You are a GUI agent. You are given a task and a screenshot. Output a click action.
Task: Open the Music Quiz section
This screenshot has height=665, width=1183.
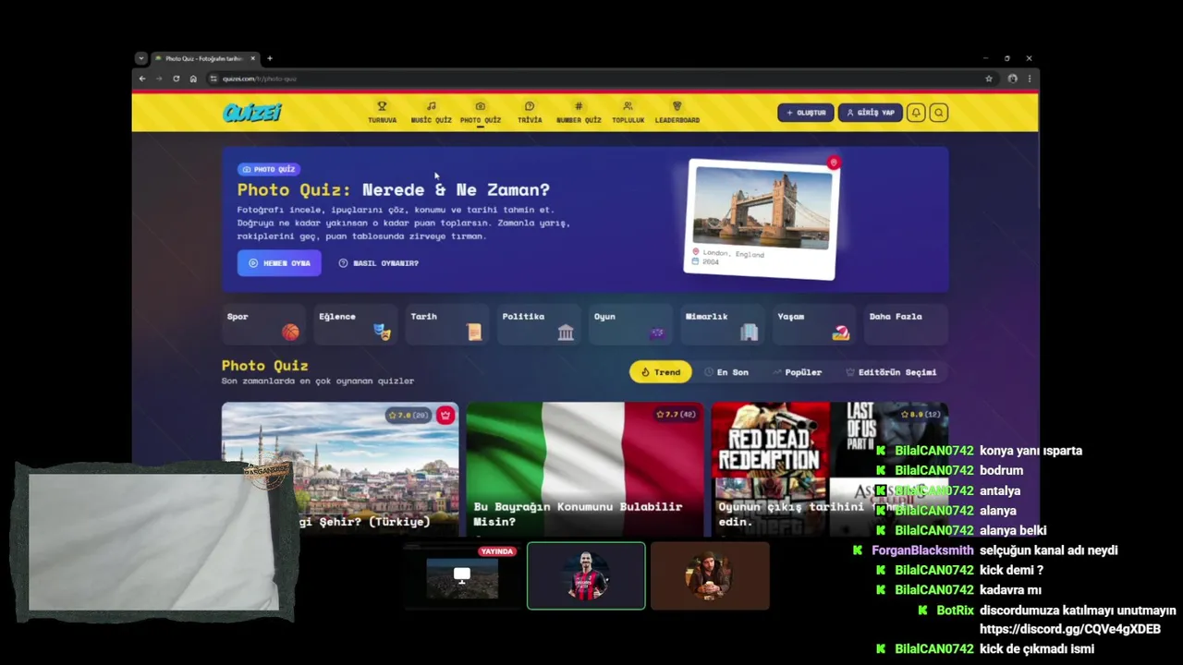[x=431, y=113]
